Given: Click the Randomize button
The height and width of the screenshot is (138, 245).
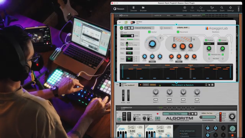Looking at the screenshot, I should (166, 28).
